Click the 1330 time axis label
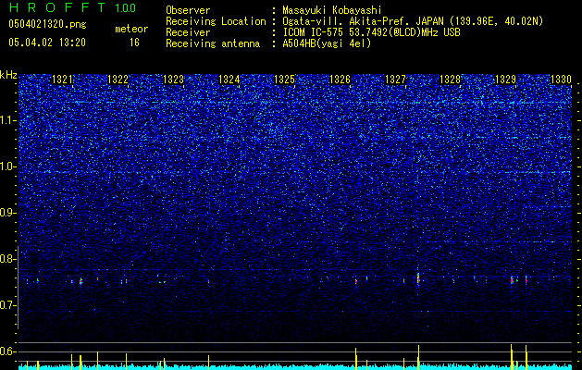 coord(561,79)
